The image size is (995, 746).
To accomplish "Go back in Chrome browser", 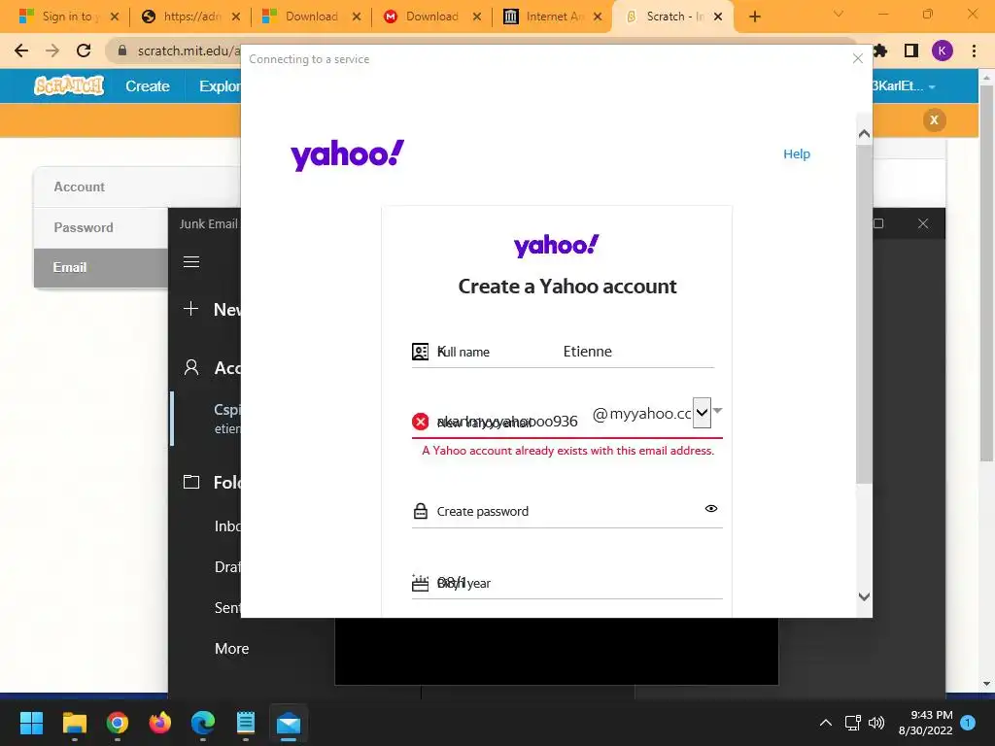I will [x=21, y=51].
